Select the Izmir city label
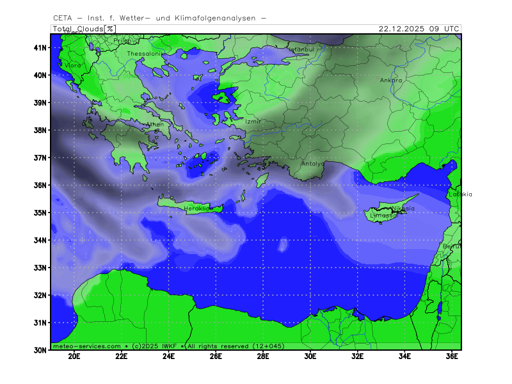This screenshot has height=384, width=512. 253,121
